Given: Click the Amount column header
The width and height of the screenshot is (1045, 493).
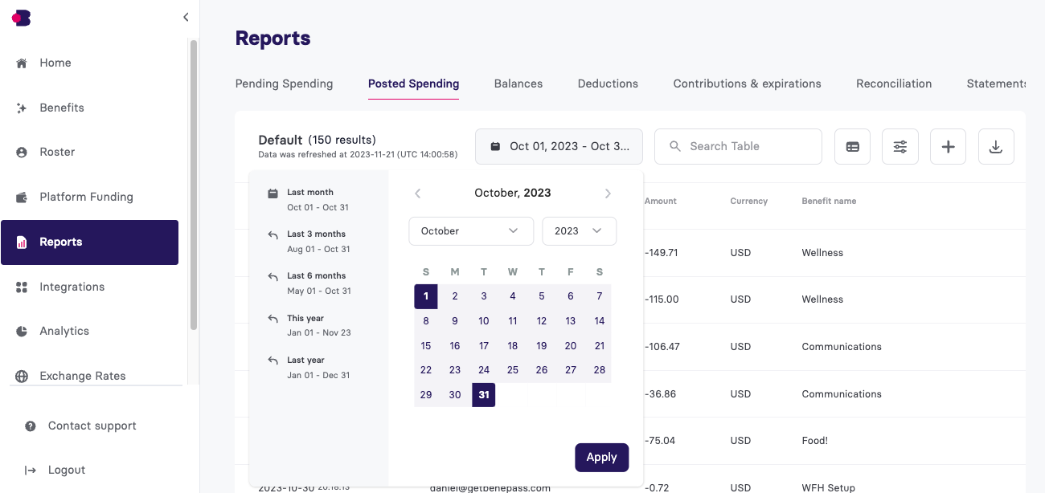Looking at the screenshot, I should click(x=661, y=202).
